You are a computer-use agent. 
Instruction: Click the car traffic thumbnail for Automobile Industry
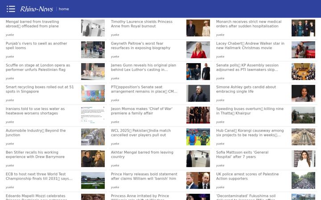point(93,137)
